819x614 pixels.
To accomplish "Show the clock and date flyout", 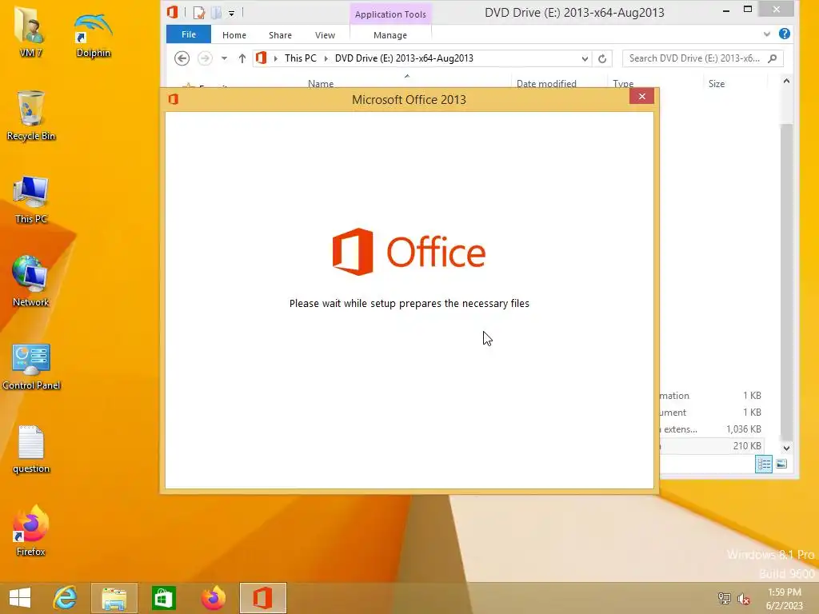I will [784, 599].
